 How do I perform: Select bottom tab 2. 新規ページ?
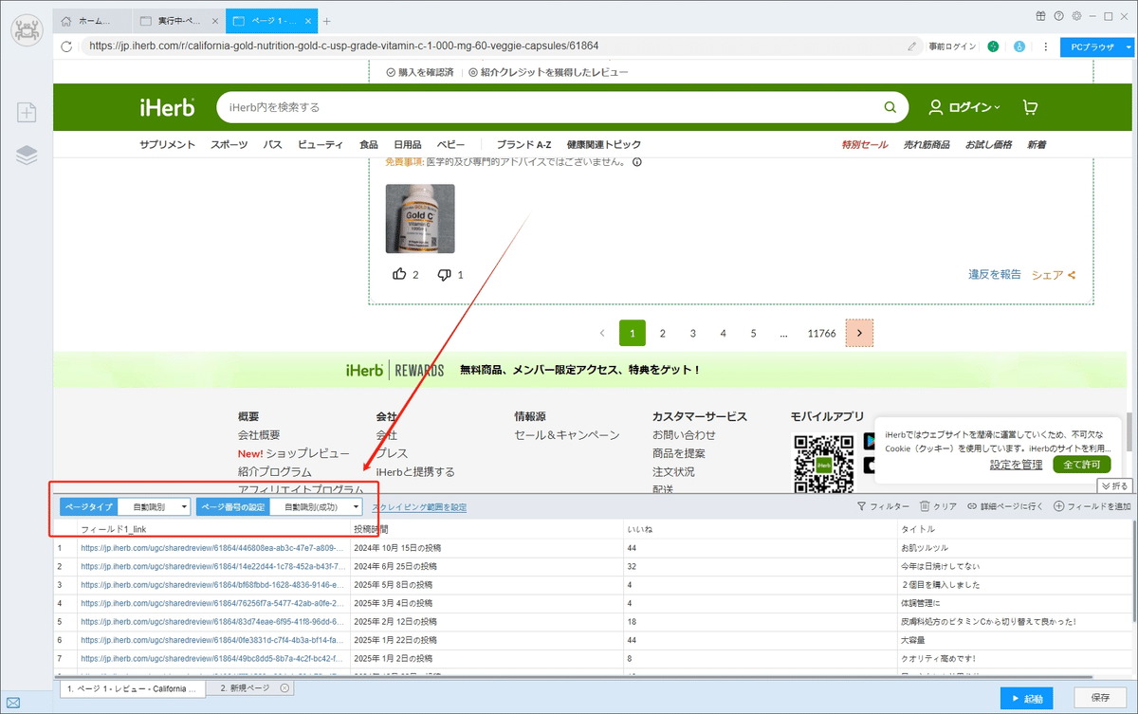point(251,688)
